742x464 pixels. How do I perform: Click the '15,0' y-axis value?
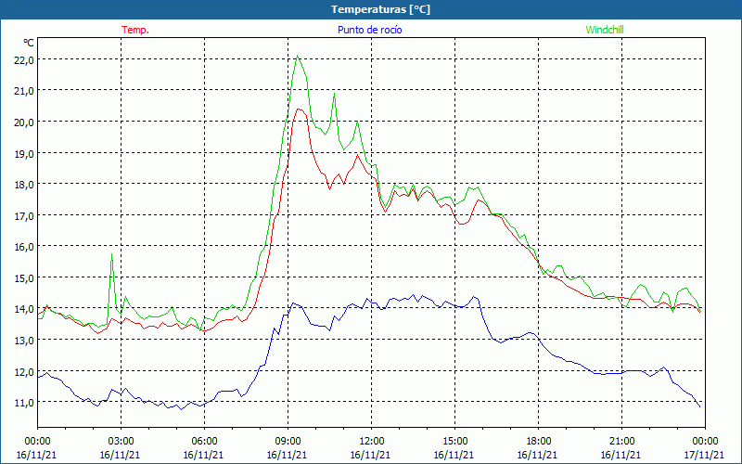(24, 277)
